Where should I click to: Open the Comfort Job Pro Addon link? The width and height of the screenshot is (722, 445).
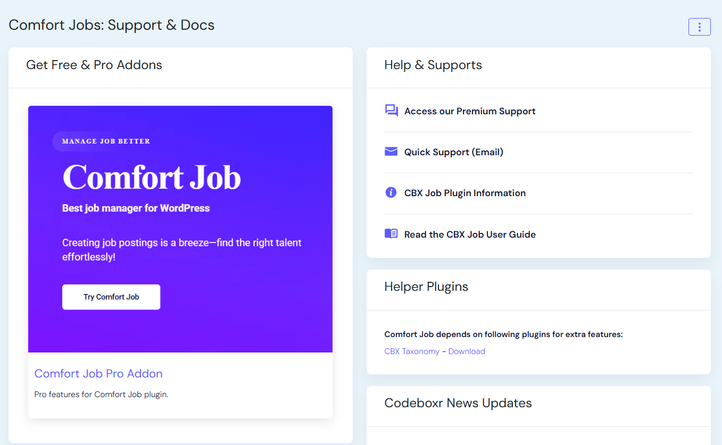pyautogui.click(x=98, y=374)
